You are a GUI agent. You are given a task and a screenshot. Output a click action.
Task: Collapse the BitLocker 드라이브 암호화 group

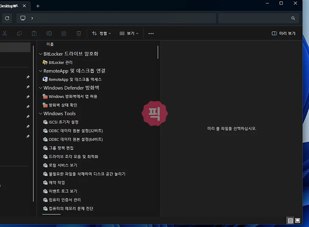click(41, 54)
